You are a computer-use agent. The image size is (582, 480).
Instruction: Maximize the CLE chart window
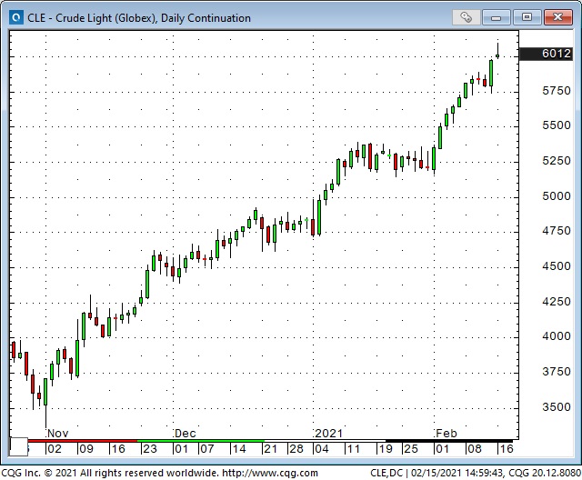(x=527, y=17)
